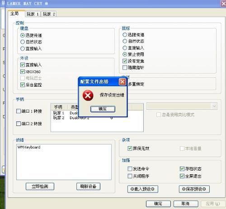Enable 端口 1 转接 checkbox
226x209 pixels.
19,111
